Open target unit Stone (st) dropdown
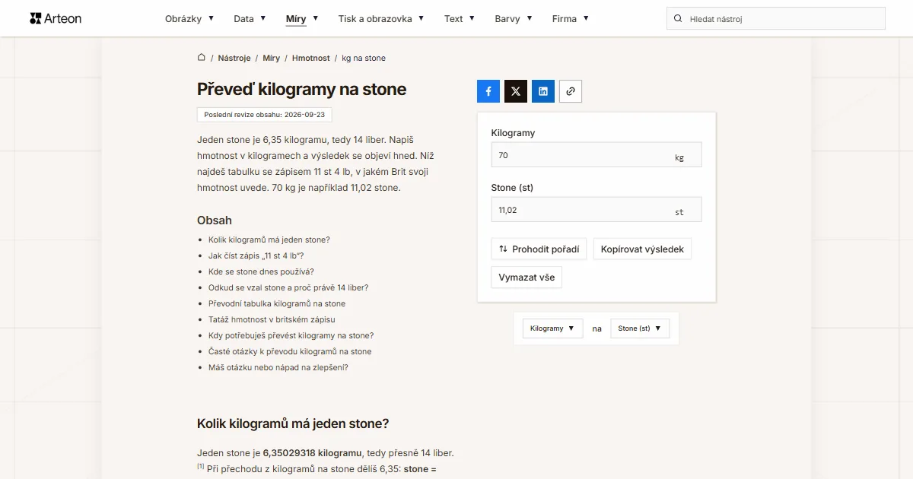Screen dimensions: 913x479 [640, 328]
